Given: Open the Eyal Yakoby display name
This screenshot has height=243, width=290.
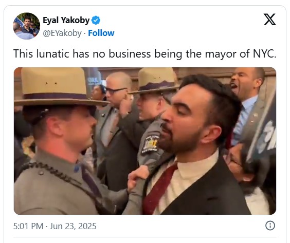Looking at the screenshot, I should click(66, 20).
